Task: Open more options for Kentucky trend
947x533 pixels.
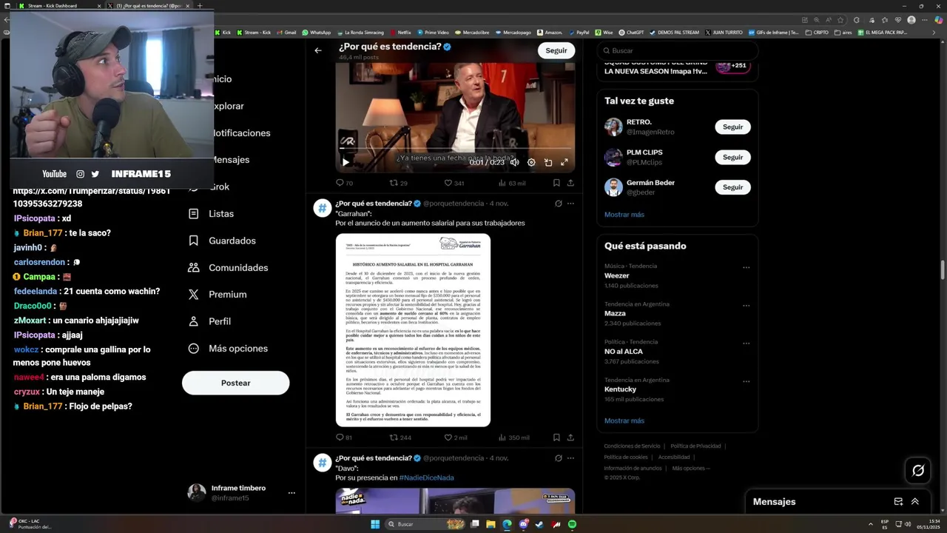Action: (746, 381)
